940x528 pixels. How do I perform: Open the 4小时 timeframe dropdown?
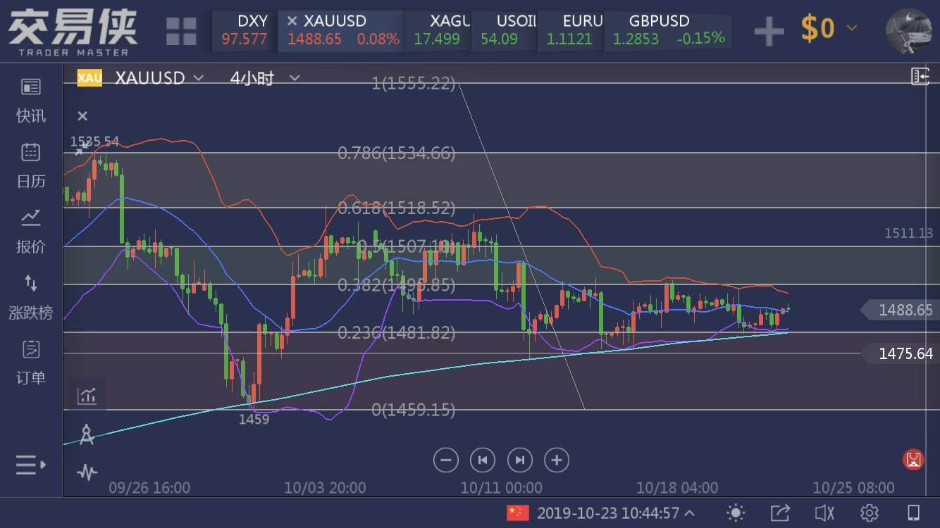pyautogui.click(x=265, y=77)
